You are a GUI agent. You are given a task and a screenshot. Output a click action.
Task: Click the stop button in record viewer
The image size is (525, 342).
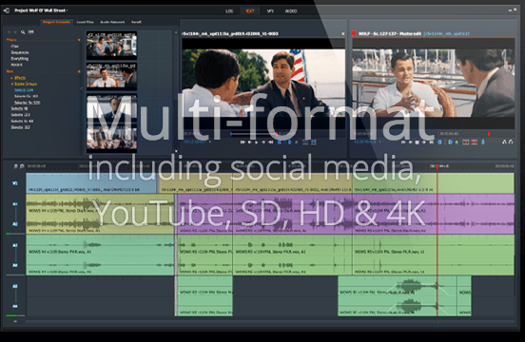[418, 142]
